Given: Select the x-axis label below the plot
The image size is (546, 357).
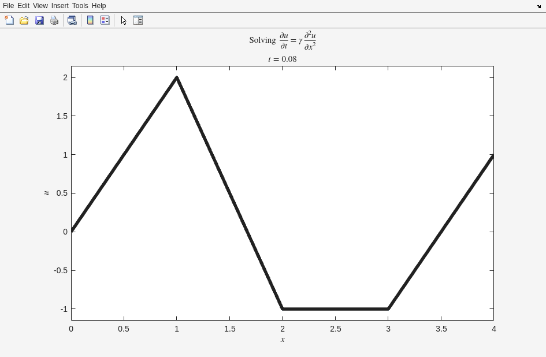Looking at the screenshot, I should click(x=283, y=339).
